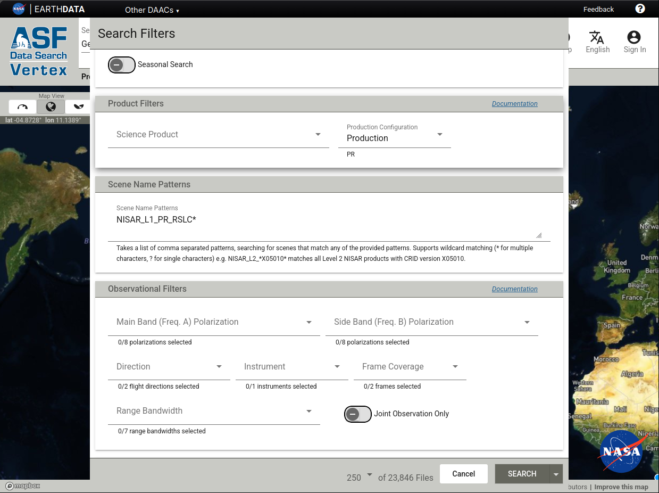The height and width of the screenshot is (493, 659).
Task: Click '0/7 range bandwidths selected' text
Action: pyautogui.click(x=162, y=431)
